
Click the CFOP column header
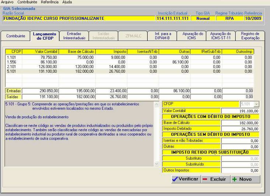click(x=14, y=51)
